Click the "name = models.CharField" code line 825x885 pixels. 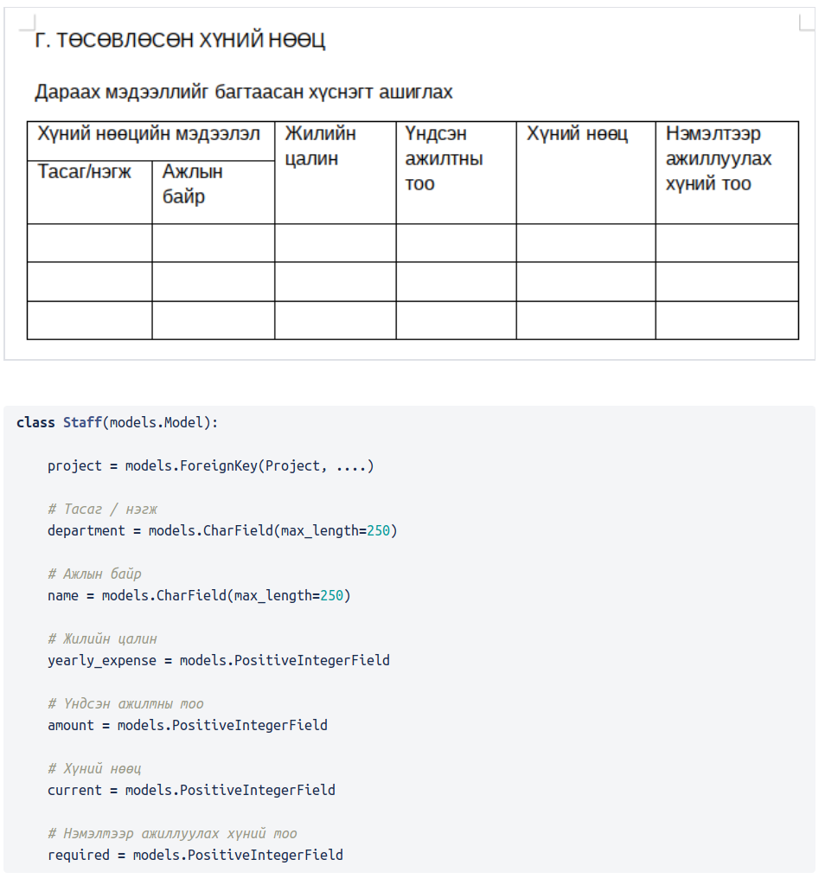(x=199, y=595)
